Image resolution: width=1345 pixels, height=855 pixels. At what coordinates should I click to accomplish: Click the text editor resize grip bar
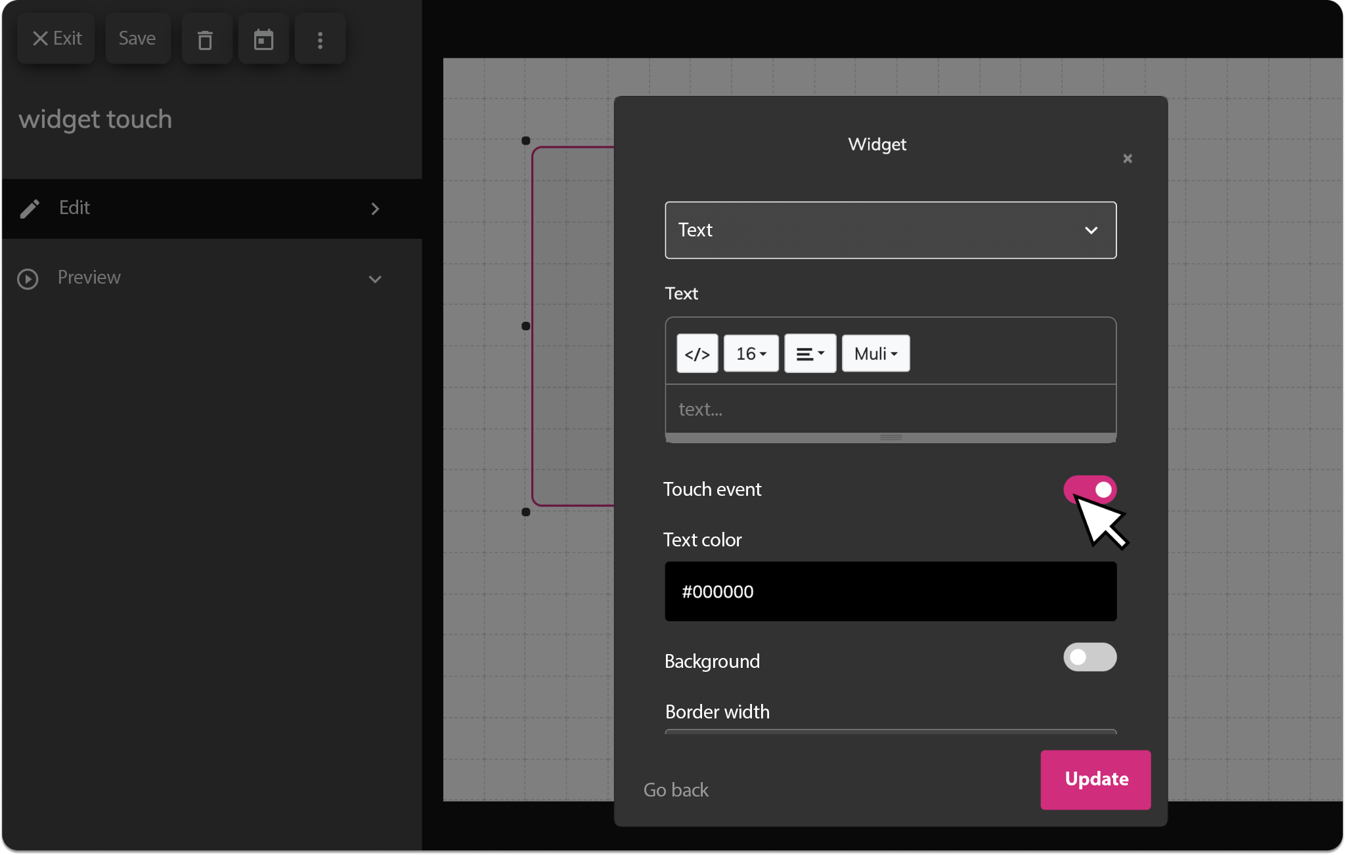(891, 437)
